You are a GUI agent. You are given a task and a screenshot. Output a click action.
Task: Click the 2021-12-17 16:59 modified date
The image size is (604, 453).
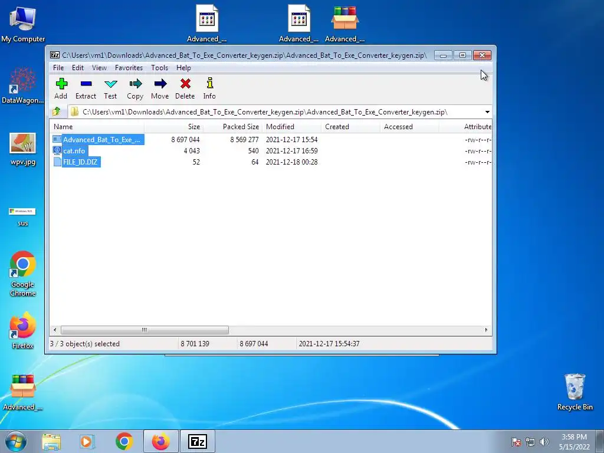coord(291,151)
